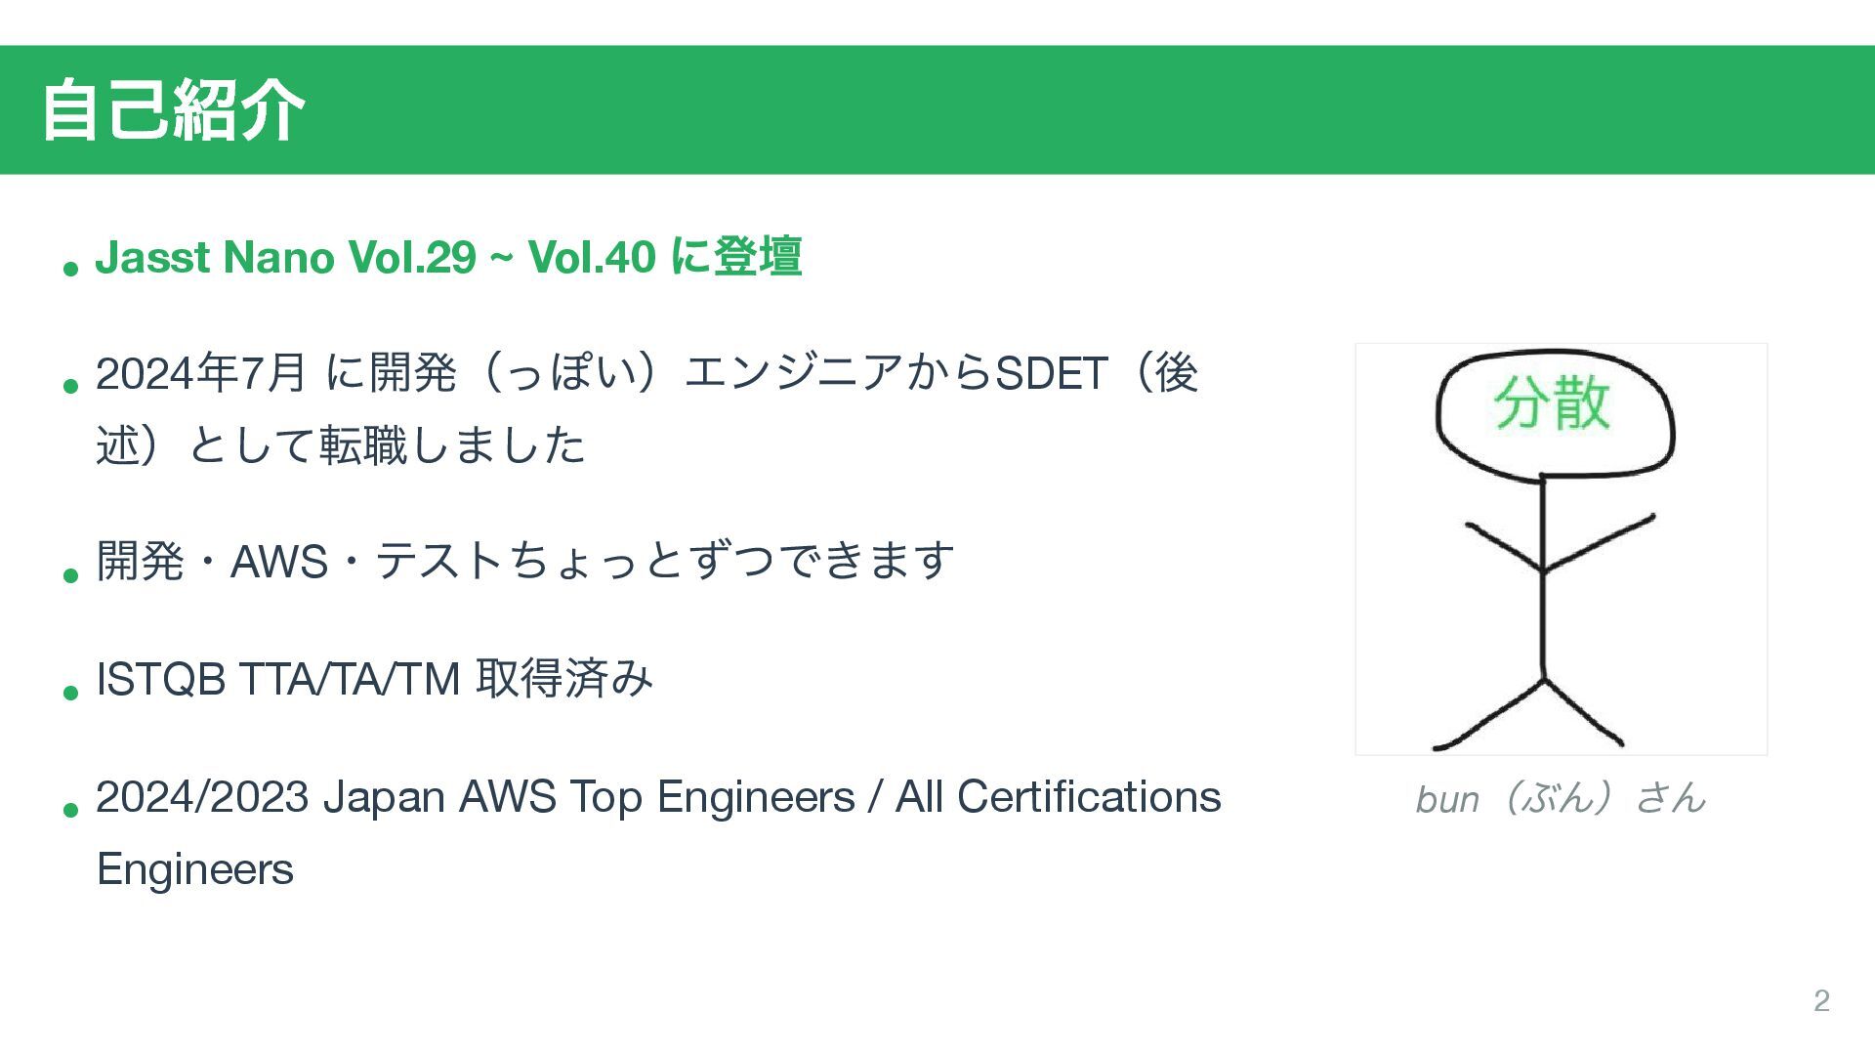The image size is (1875, 1055).
Task: Click the bullet dot before 2024年7月
Action: pyautogui.click(x=69, y=385)
